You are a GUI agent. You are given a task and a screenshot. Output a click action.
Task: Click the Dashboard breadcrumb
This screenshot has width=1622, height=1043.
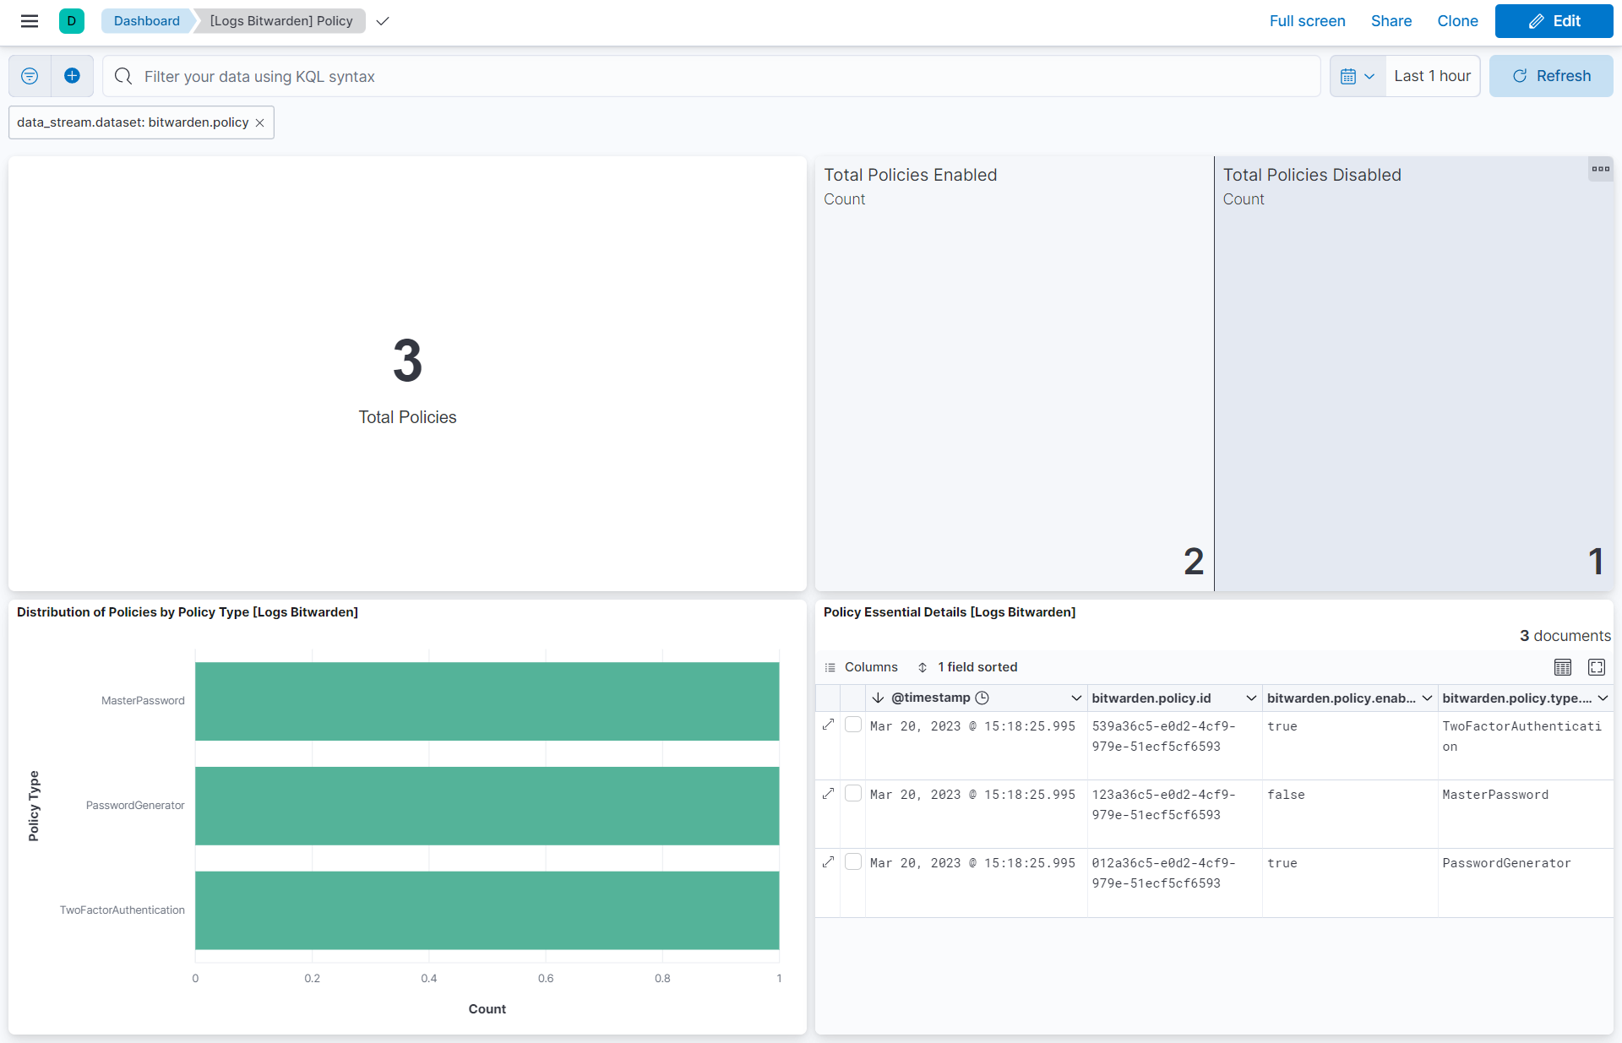coord(146,21)
